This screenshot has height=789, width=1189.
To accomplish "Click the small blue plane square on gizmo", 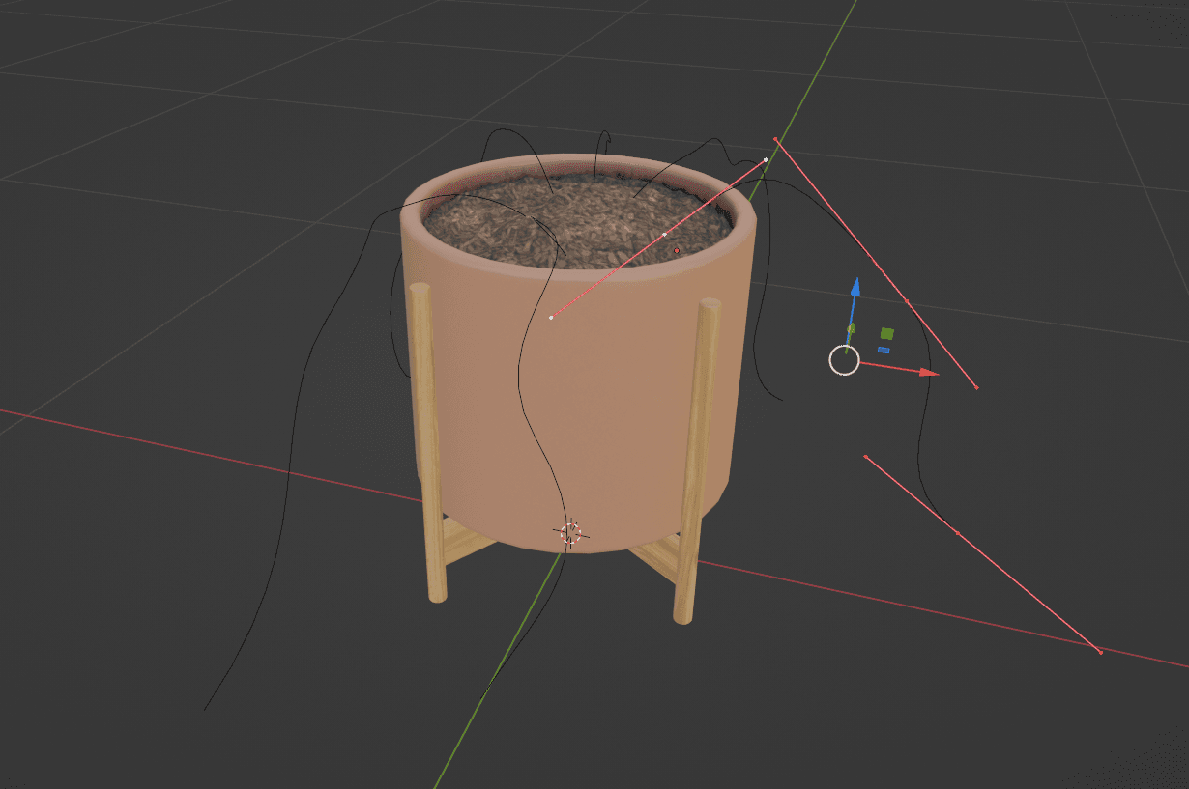I will point(884,350).
